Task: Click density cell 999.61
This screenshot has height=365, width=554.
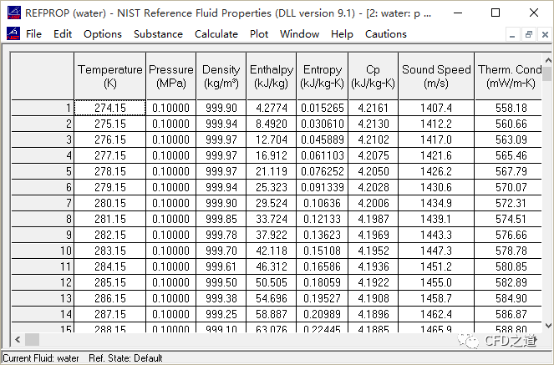Action: (x=221, y=266)
